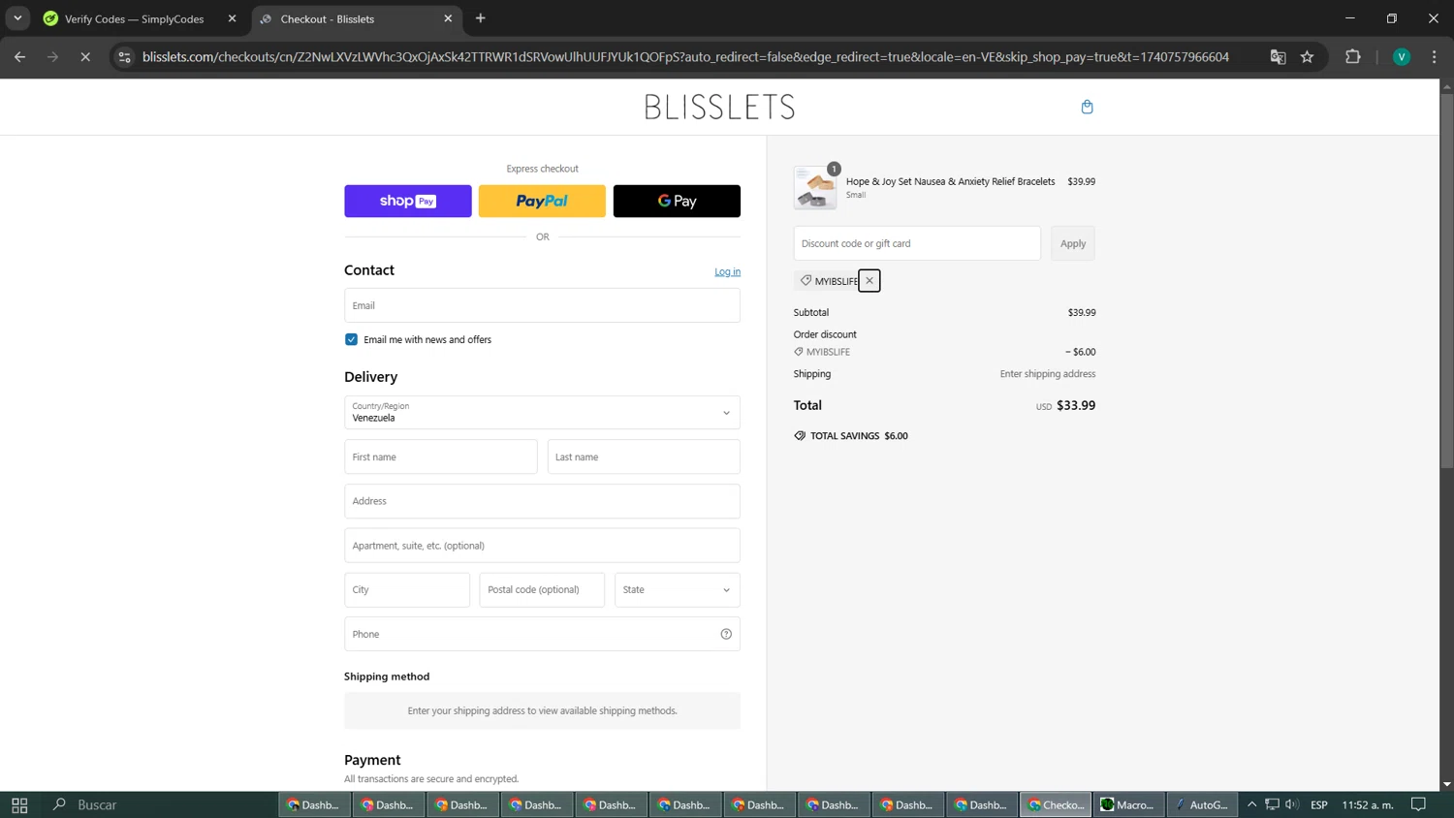Open the AutoG app in taskbar
The image size is (1454, 818).
1202,804
